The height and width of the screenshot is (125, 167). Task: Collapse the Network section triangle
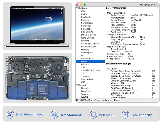pos(77,85)
